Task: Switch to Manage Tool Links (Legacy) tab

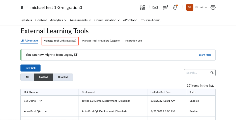Action: (60, 41)
